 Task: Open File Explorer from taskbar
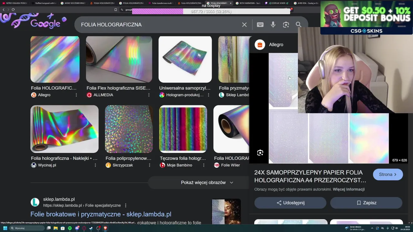[55, 228]
